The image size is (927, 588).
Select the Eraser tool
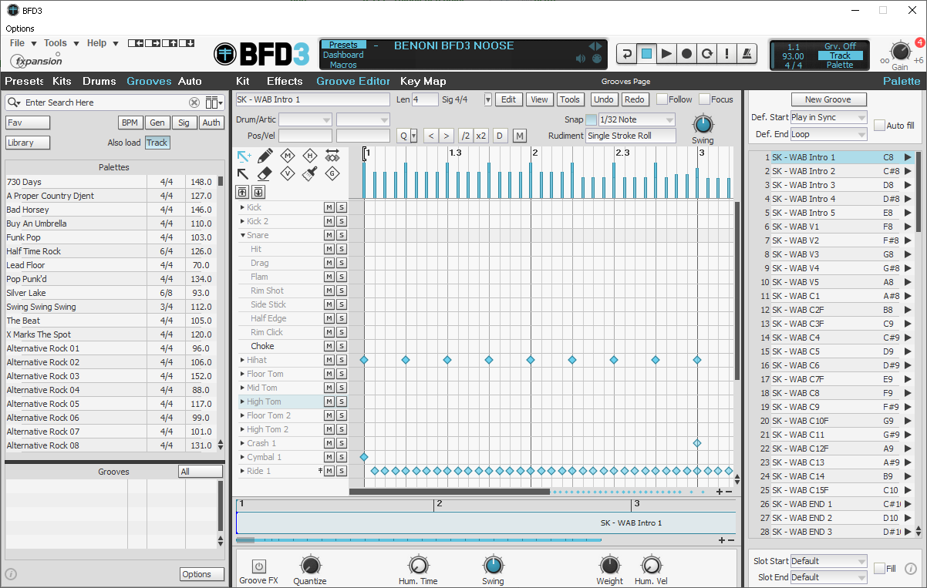coord(265,173)
